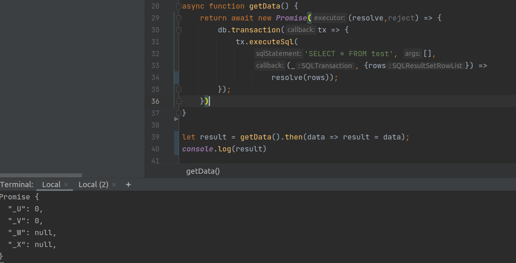The width and height of the screenshot is (516, 263).
Task: Click the fold end marker at line 37
Action: tap(179, 112)
